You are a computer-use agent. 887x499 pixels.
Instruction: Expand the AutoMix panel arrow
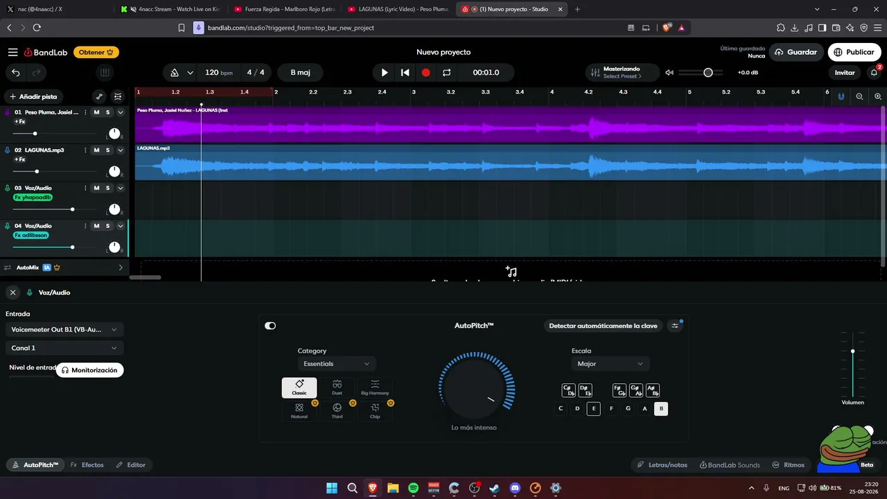coord(121,268)
